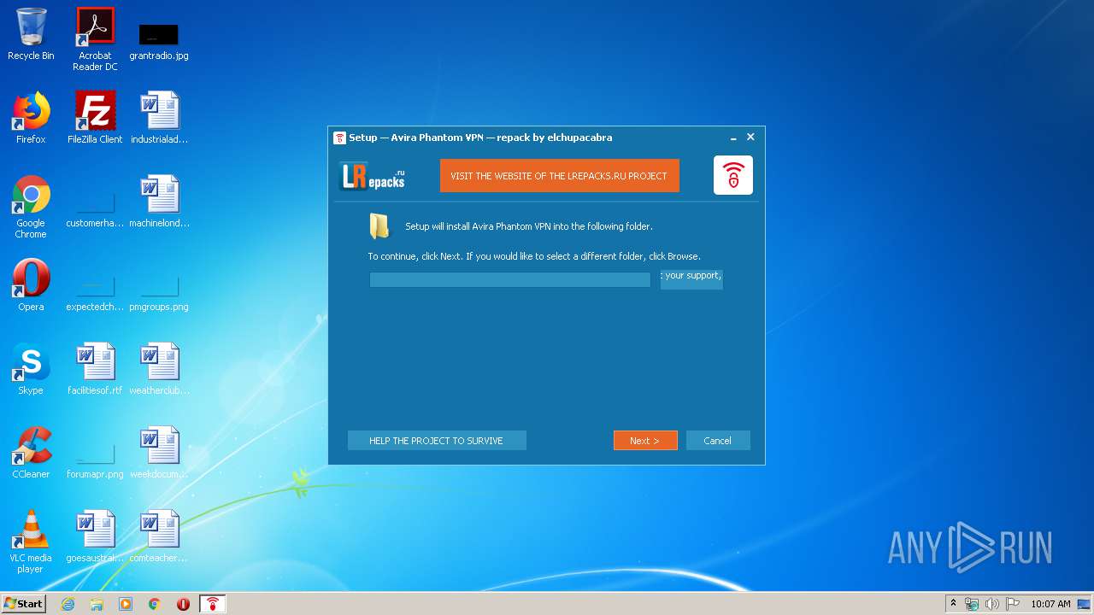Open the network tray icon
The height and width of the screenshot is (615, 1094).
pos(972,604)
